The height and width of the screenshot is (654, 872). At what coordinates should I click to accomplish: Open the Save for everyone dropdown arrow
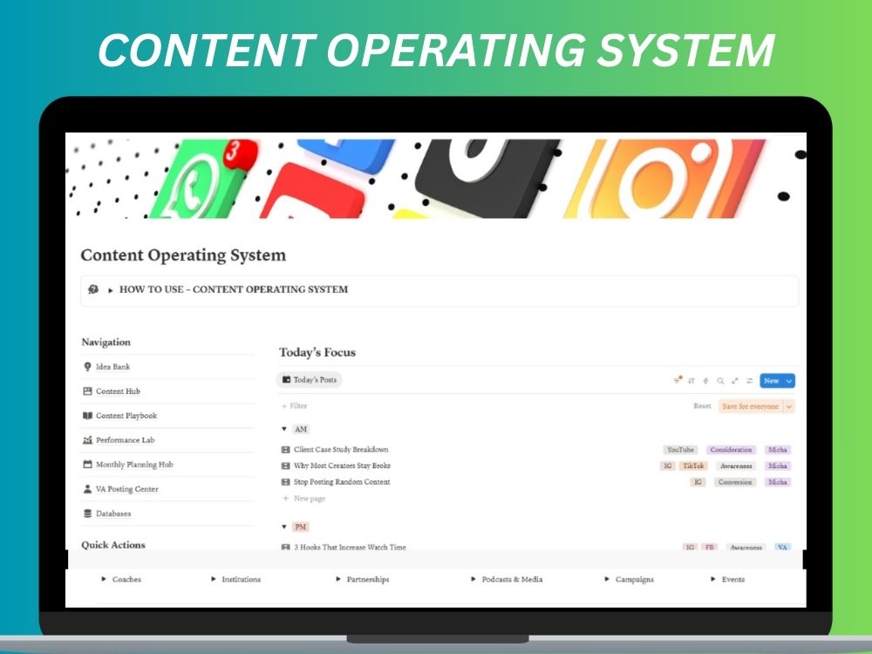[788, 406]
